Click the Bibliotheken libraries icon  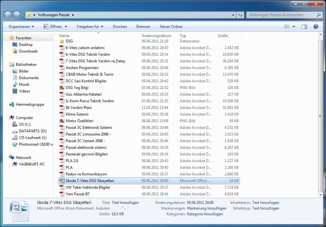coord(12,64)
